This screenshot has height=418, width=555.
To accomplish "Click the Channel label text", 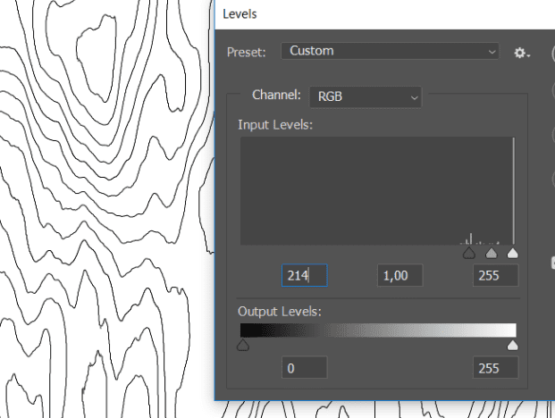I will tap(276, 95).
